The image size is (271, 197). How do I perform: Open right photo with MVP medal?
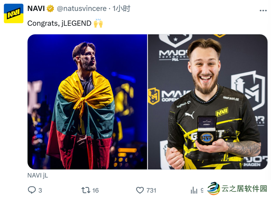pyautogui.click(x=208, y=102)
